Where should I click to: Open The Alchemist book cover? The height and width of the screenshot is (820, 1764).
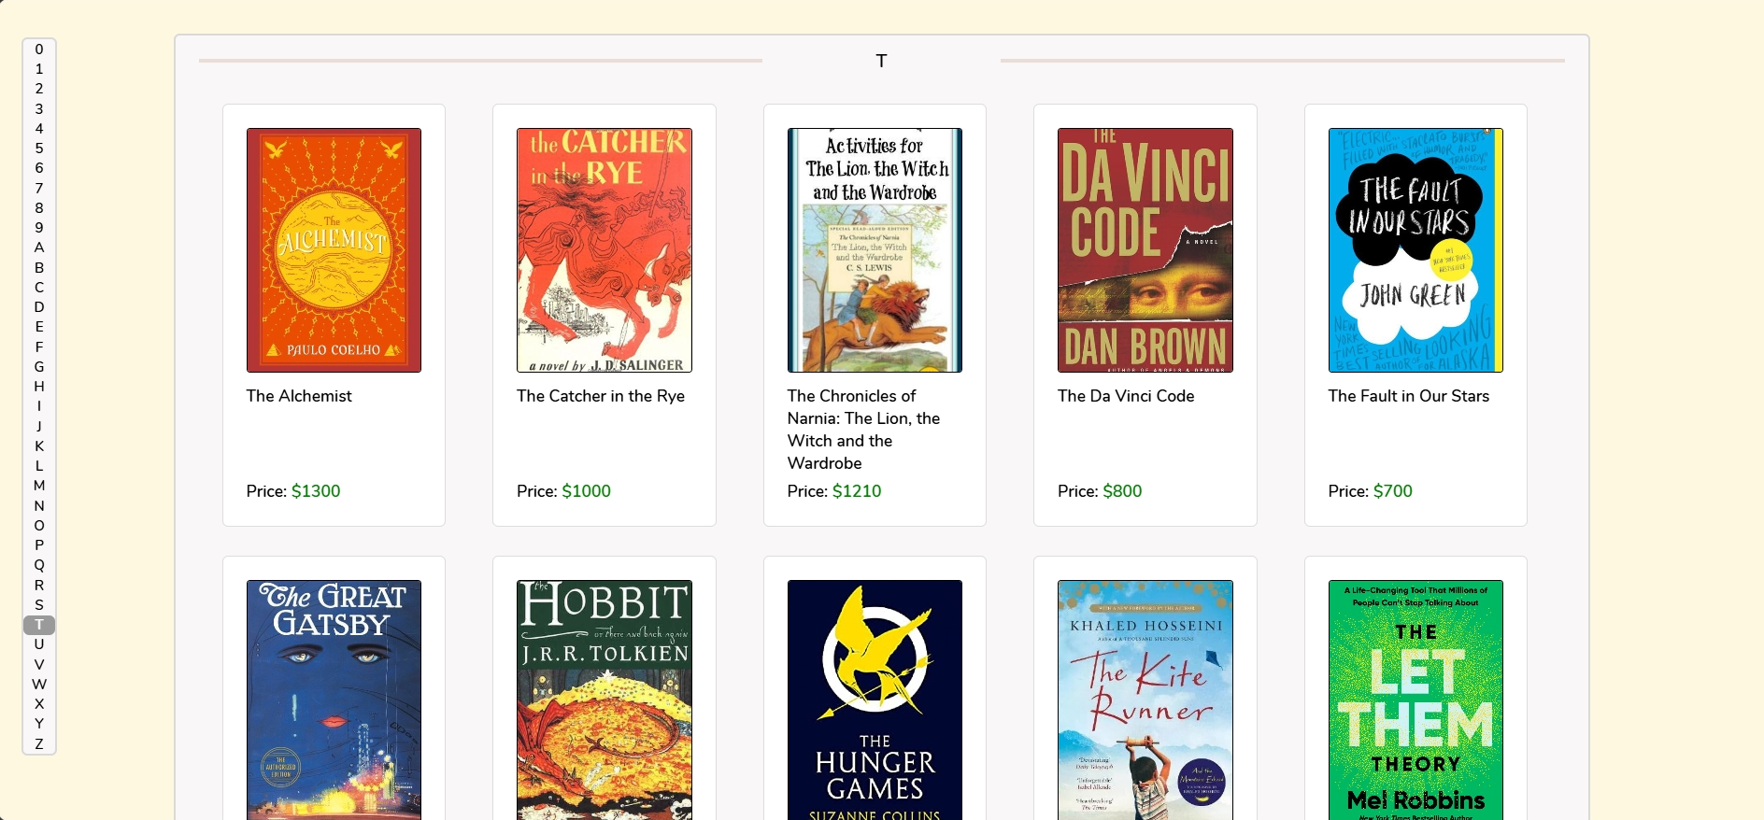point(334,250)
